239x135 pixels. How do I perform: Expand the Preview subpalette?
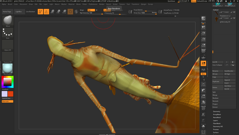point(216,130)
